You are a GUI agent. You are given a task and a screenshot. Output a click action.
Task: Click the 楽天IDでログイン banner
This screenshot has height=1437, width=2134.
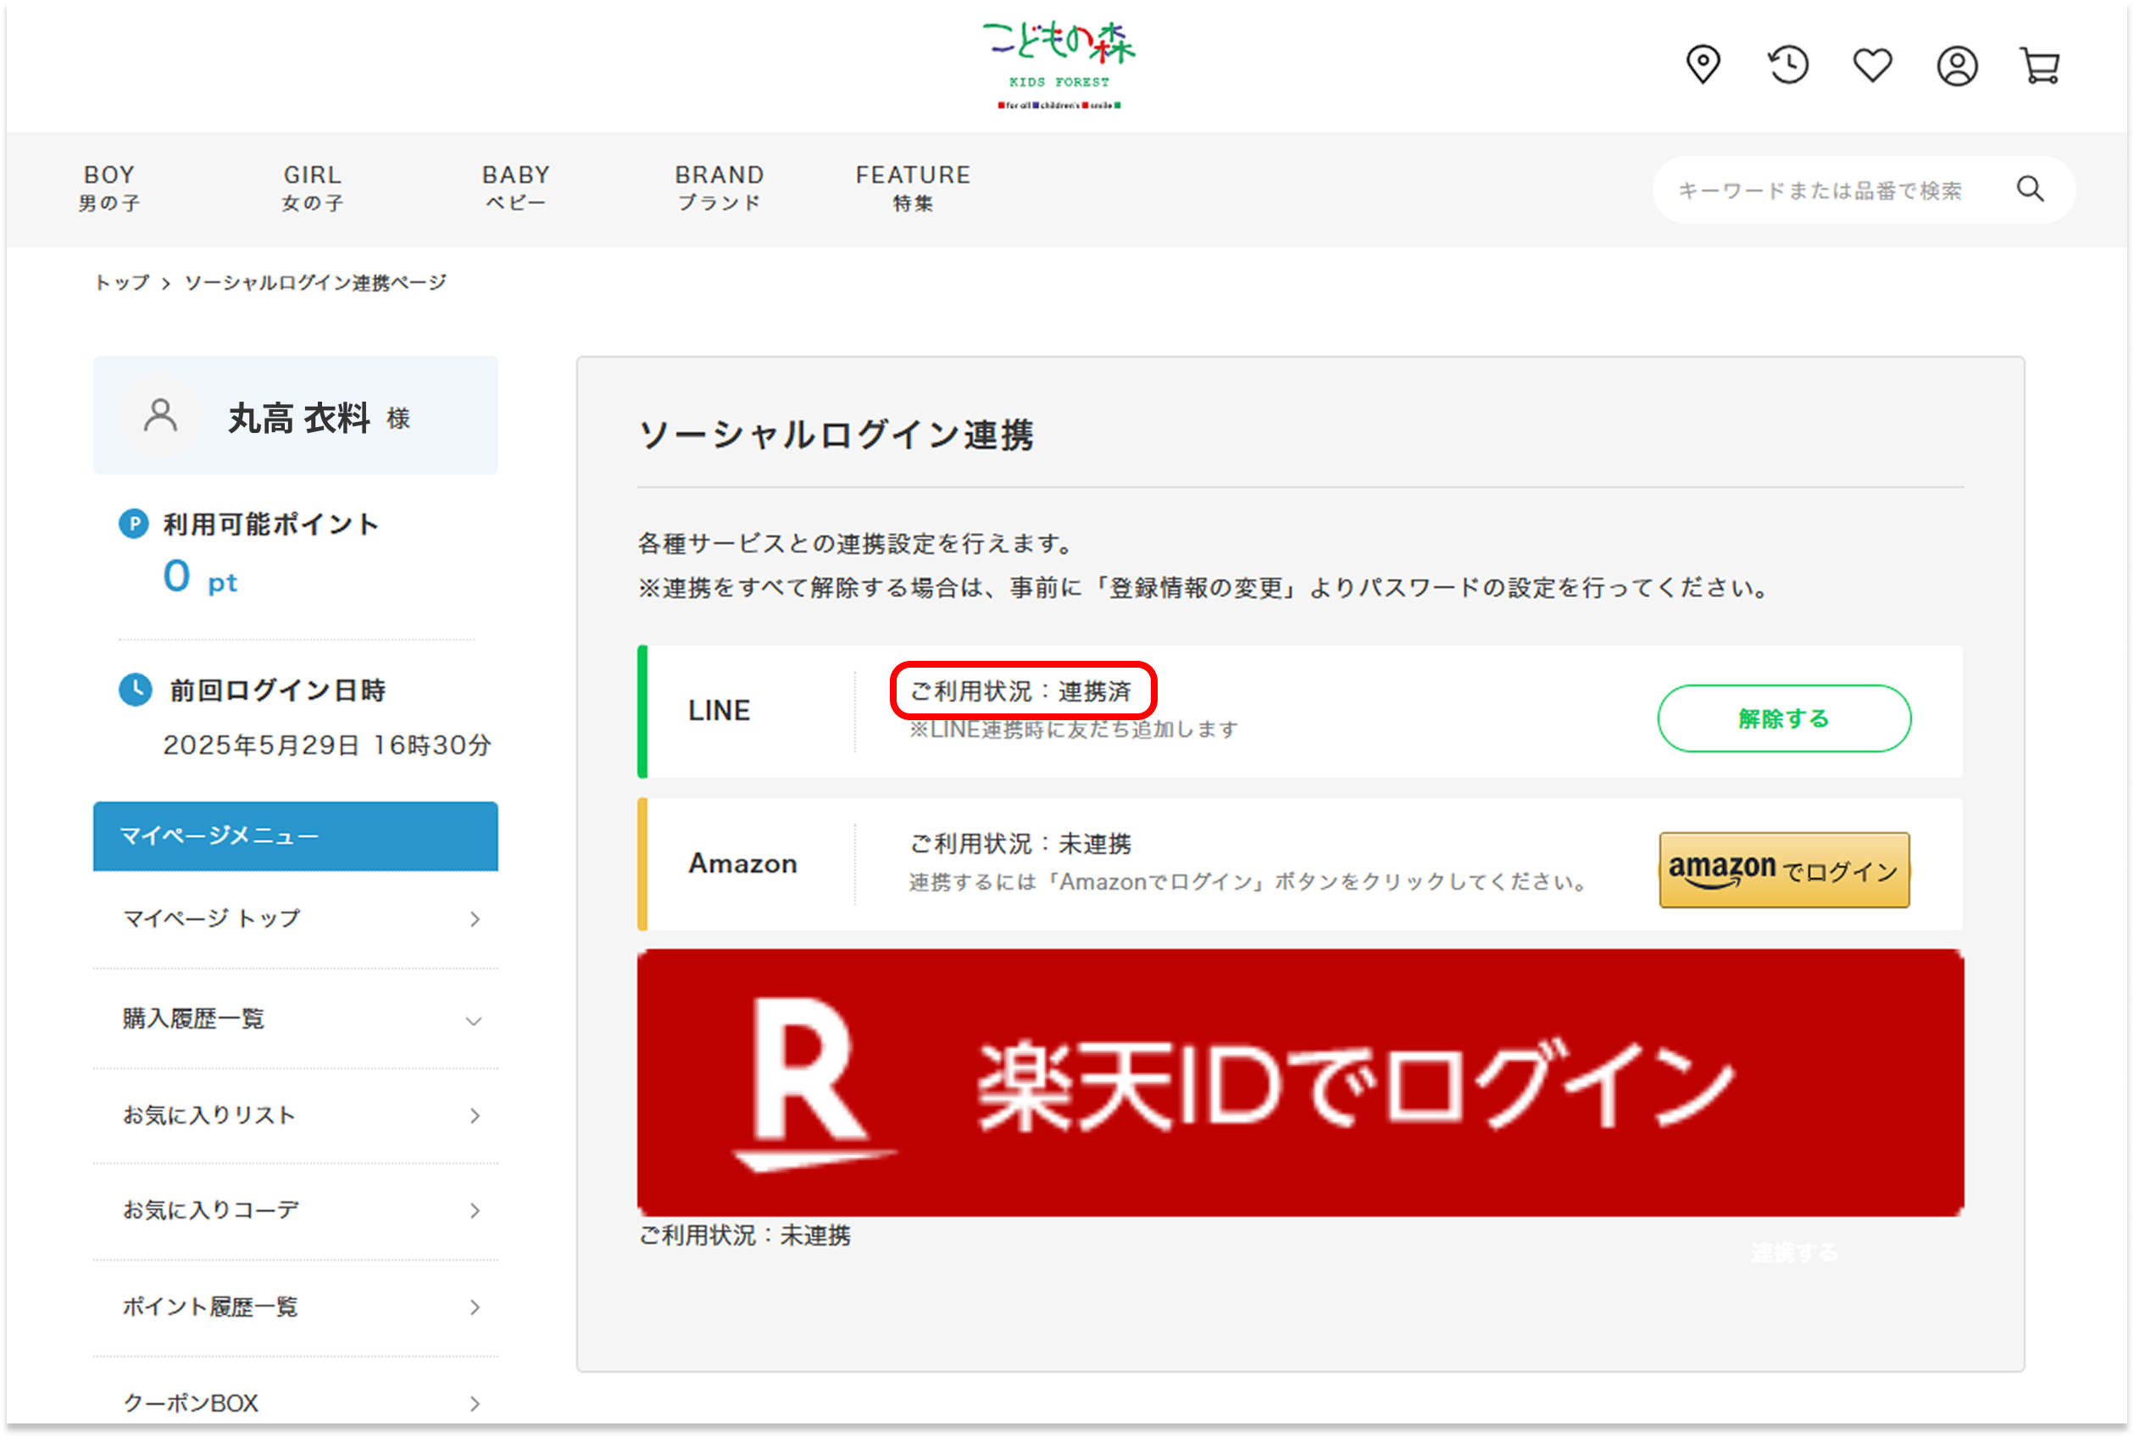tap(1299, 1082)
